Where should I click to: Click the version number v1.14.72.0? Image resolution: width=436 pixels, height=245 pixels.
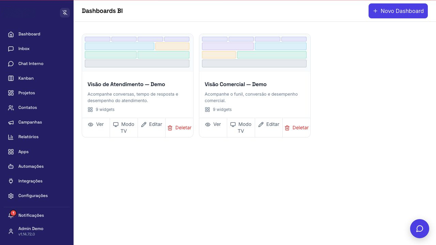(27, 234)
